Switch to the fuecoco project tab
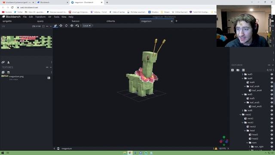 point(76,21)
